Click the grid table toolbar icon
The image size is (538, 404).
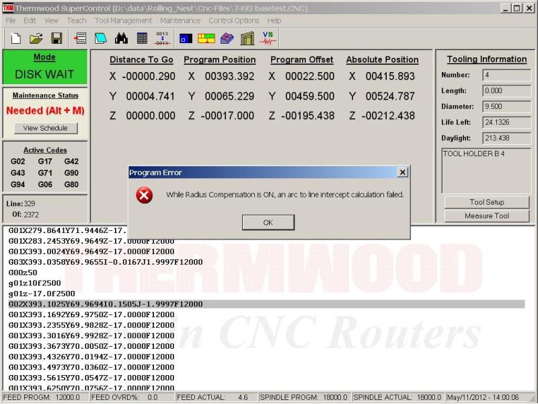coord(142,38)
